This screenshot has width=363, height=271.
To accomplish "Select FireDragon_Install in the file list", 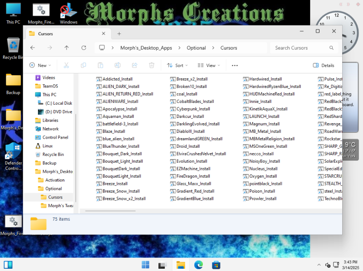I will tap(190, 176).
